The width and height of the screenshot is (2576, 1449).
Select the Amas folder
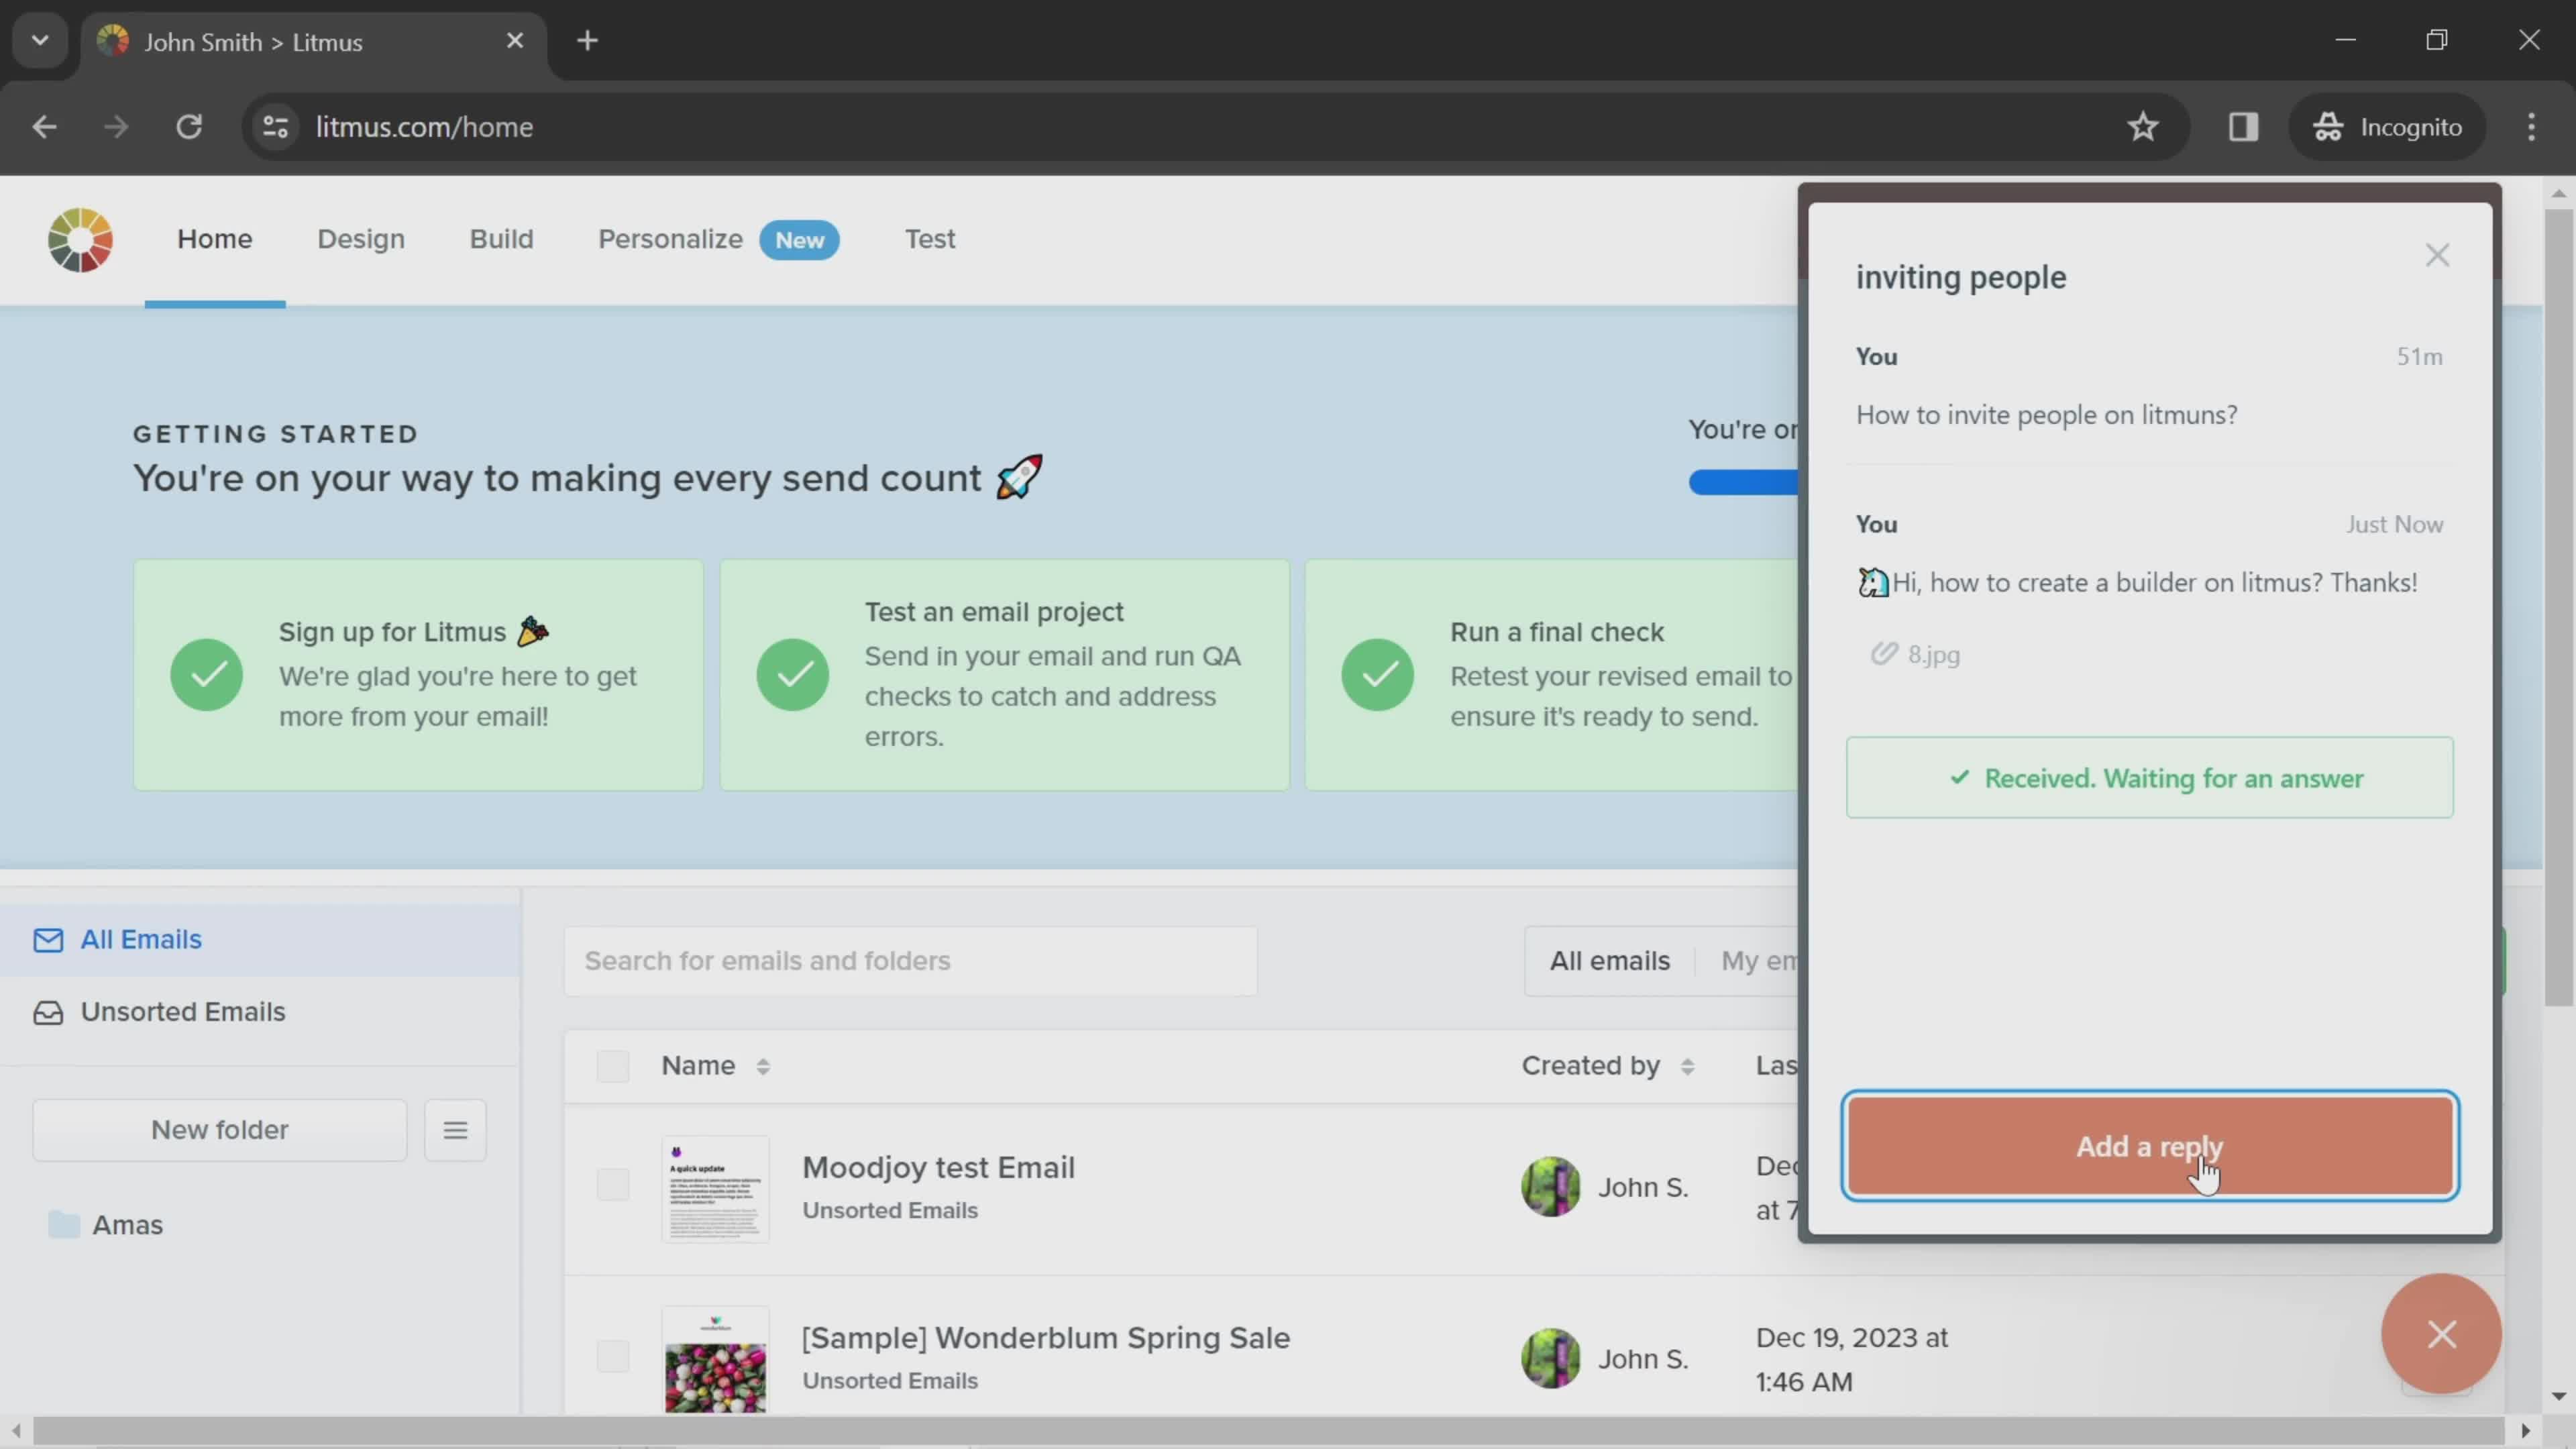coord(127,1225)
